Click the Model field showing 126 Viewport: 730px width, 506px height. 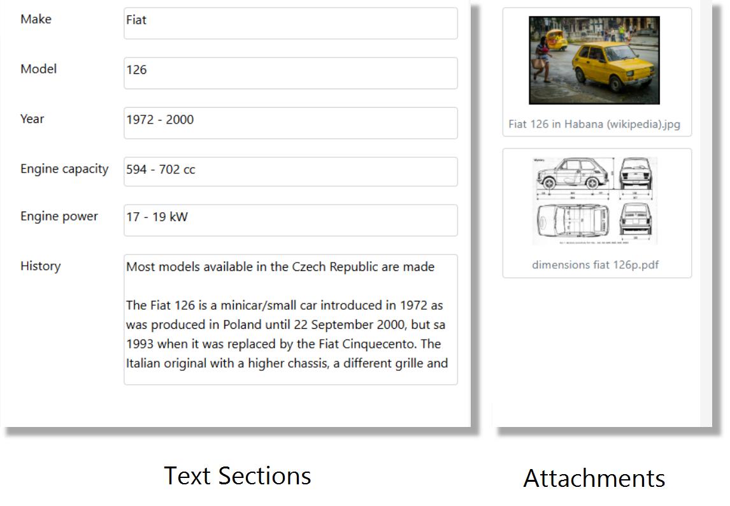(290, 73)
